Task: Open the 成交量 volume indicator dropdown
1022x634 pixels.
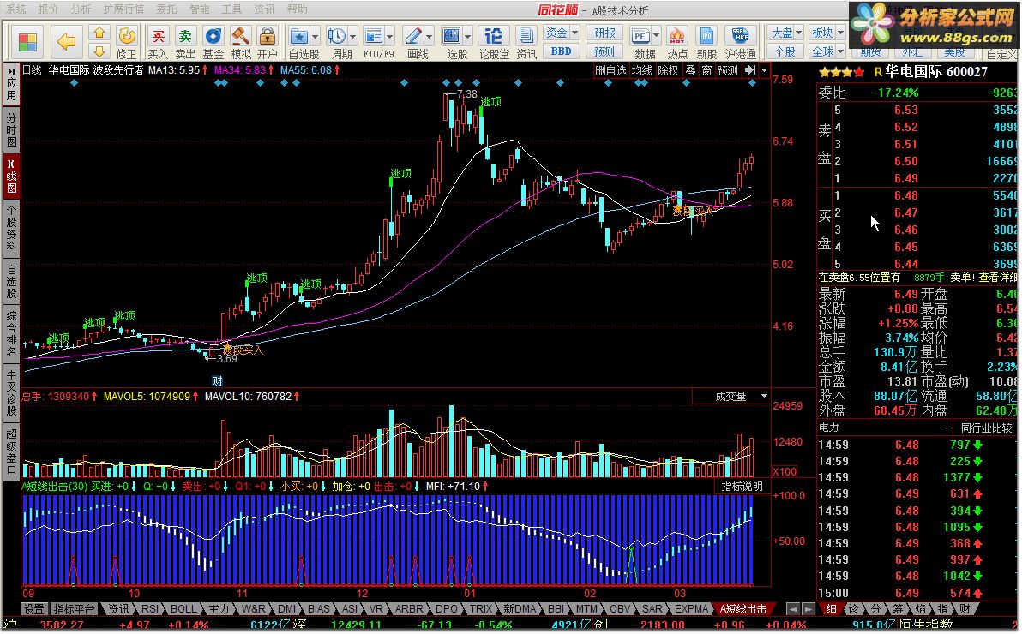Action: tap(732, 396)
